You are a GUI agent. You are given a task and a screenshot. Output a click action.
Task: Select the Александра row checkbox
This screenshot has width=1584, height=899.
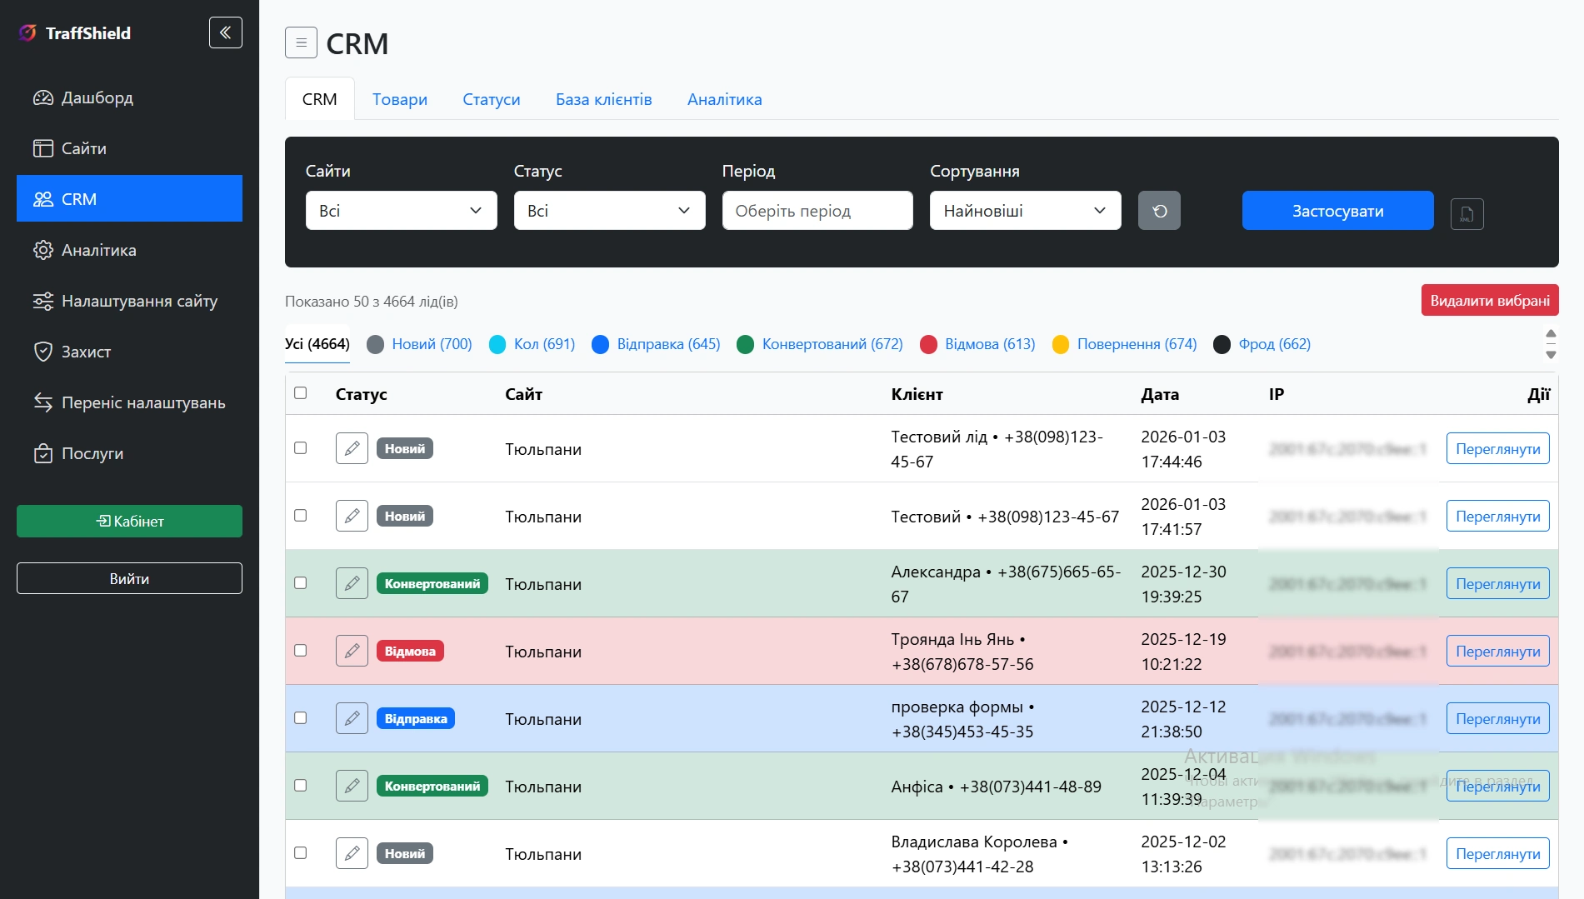point(301,583)
